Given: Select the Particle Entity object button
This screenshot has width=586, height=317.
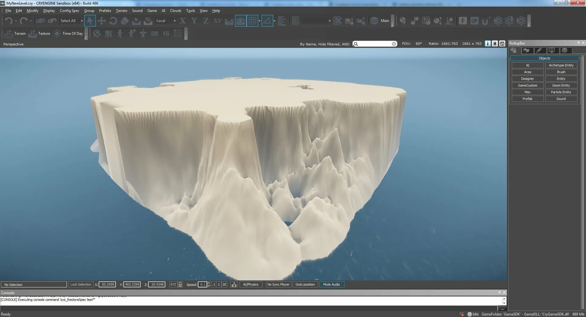Looking at the screenshot, I should pyautogui.click(x=561, y=92).
